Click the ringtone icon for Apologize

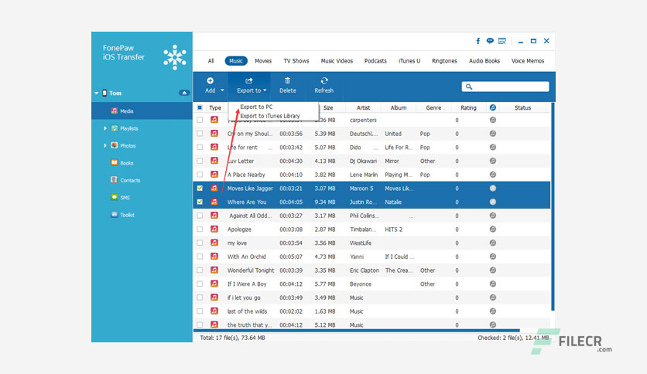(493, 229)
